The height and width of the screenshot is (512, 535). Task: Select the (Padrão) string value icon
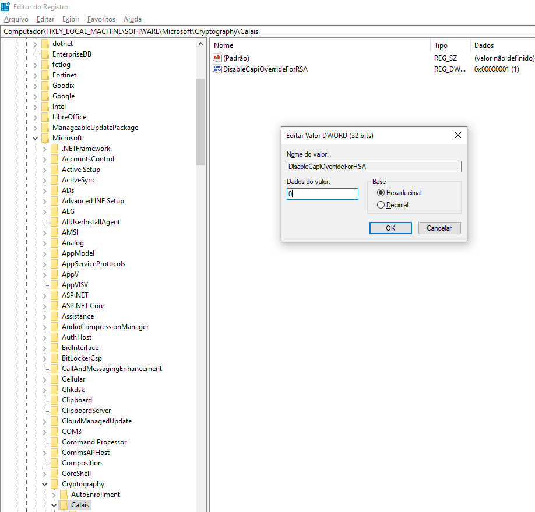[217, 58]
